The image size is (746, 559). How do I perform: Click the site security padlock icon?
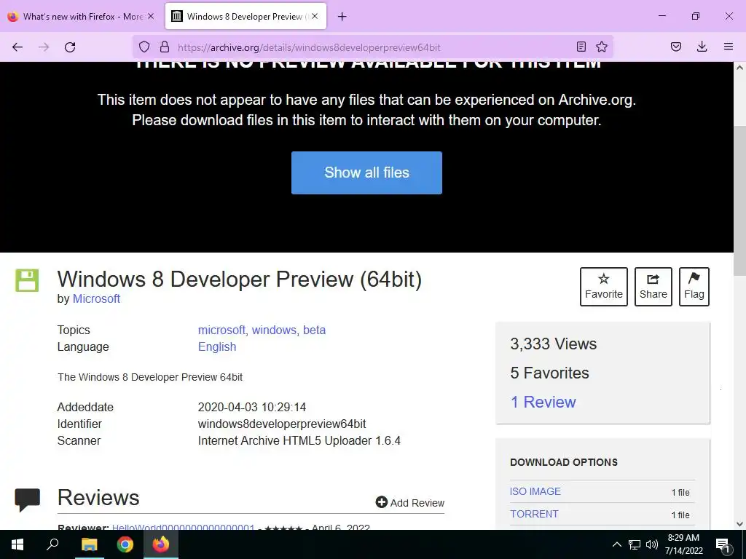click(x=165, y=47)
